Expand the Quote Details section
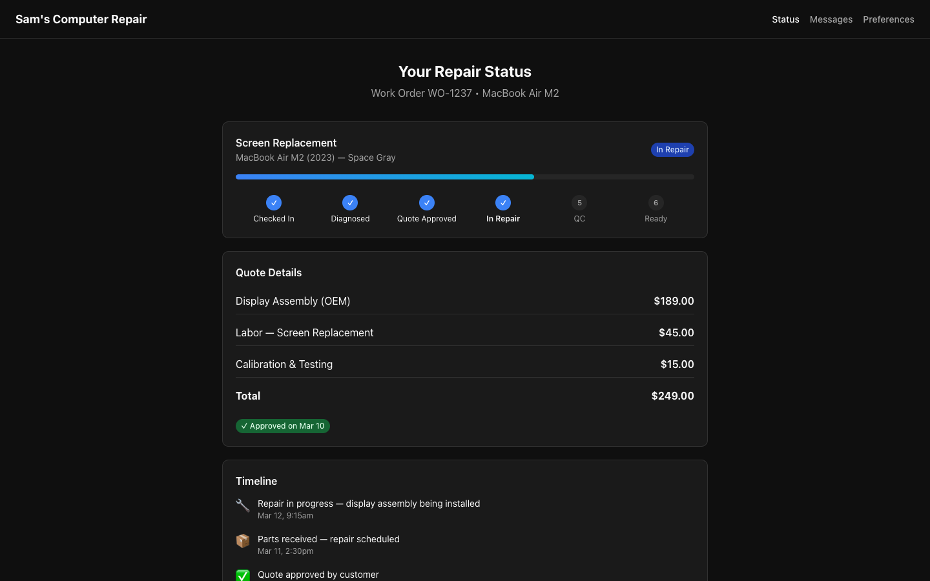The width and height of the screenshot is (930, 581). 269,272
